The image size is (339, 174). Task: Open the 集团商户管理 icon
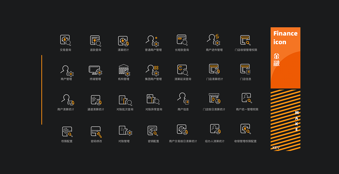pyautogui.click(x=152, y=70)
